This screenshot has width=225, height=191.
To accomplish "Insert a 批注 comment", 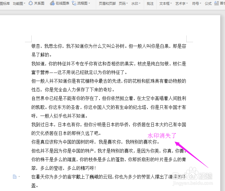I will coord(150,4).
